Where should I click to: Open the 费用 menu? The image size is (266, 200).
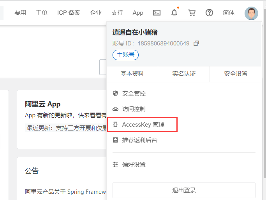tap(20, 13)
